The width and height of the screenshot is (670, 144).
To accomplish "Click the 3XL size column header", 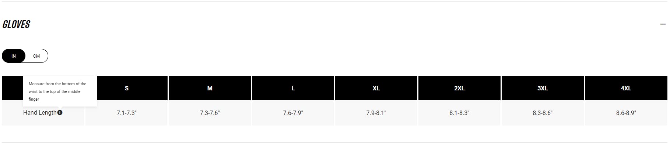I will (543, 88).
